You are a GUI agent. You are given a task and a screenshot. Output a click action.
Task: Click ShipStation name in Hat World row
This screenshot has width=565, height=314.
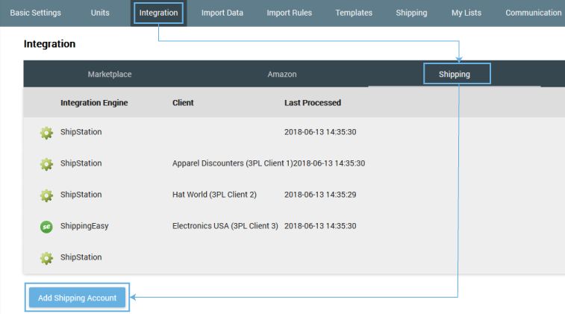coord(81,195)
